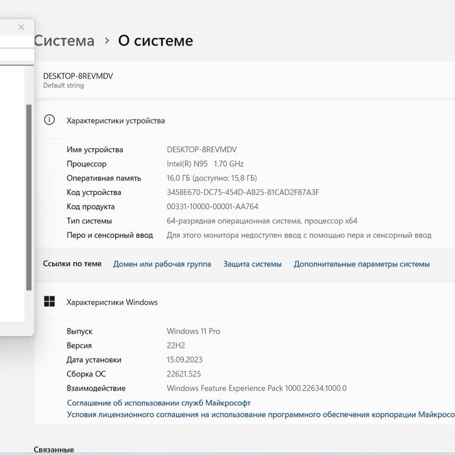This screenshot has height=455, width=455.
Task: Click the Код устройства label
Action: pyautogui.click(x=94, y=192)
